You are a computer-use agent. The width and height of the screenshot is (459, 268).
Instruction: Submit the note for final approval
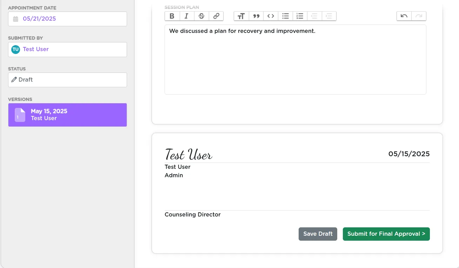[x=386, y=234]
